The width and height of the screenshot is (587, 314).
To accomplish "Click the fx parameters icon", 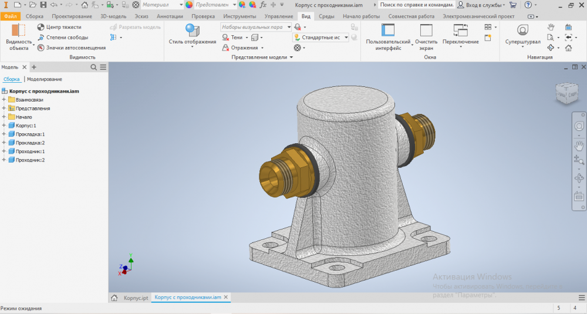I will click(x=263, y=5).
